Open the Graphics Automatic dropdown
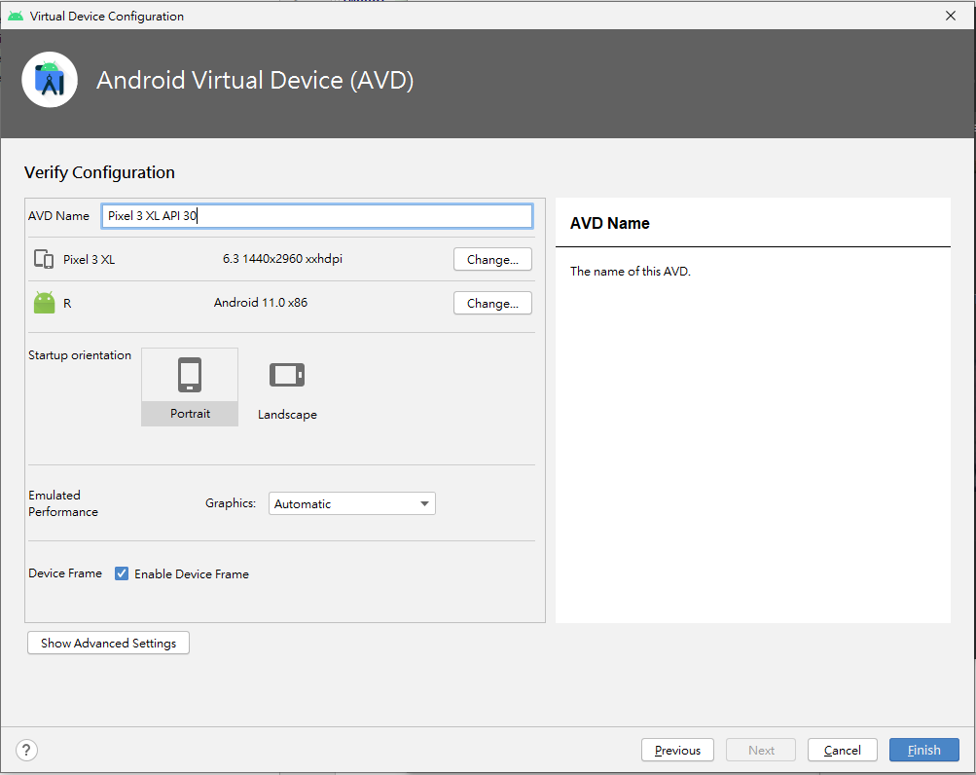The image size is (976, 775). [x=351, y=503]
